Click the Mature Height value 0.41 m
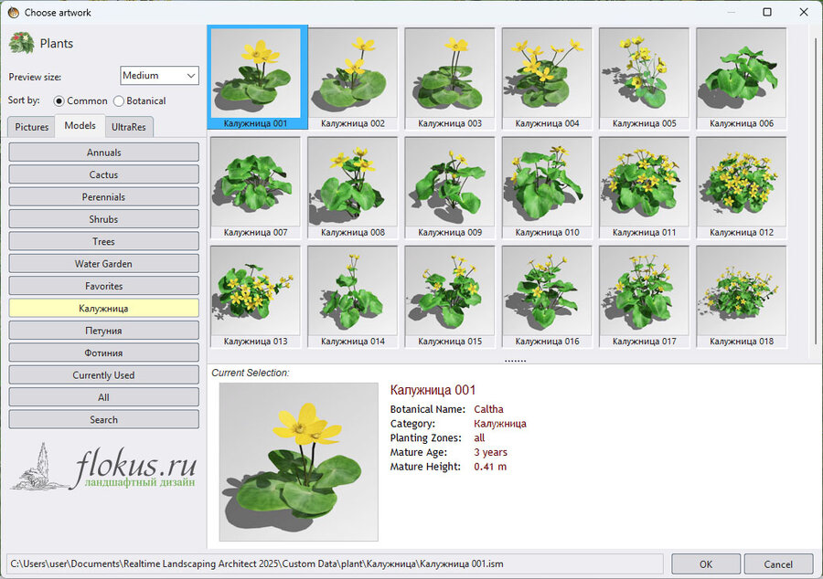823x579 pixels. 490,467
